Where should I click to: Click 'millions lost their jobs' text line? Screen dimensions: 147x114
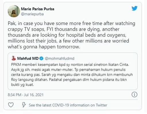pos(68,41)
